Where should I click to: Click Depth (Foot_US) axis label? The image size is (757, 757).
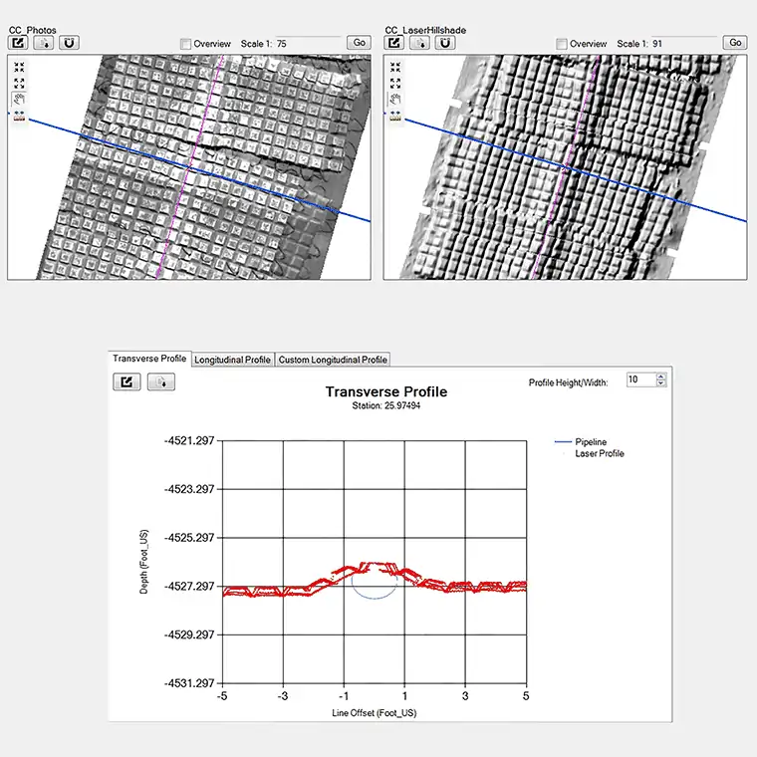tap(143, 562)
